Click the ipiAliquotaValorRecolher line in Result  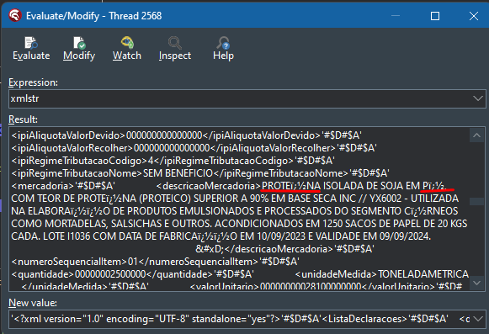point(194,148)
